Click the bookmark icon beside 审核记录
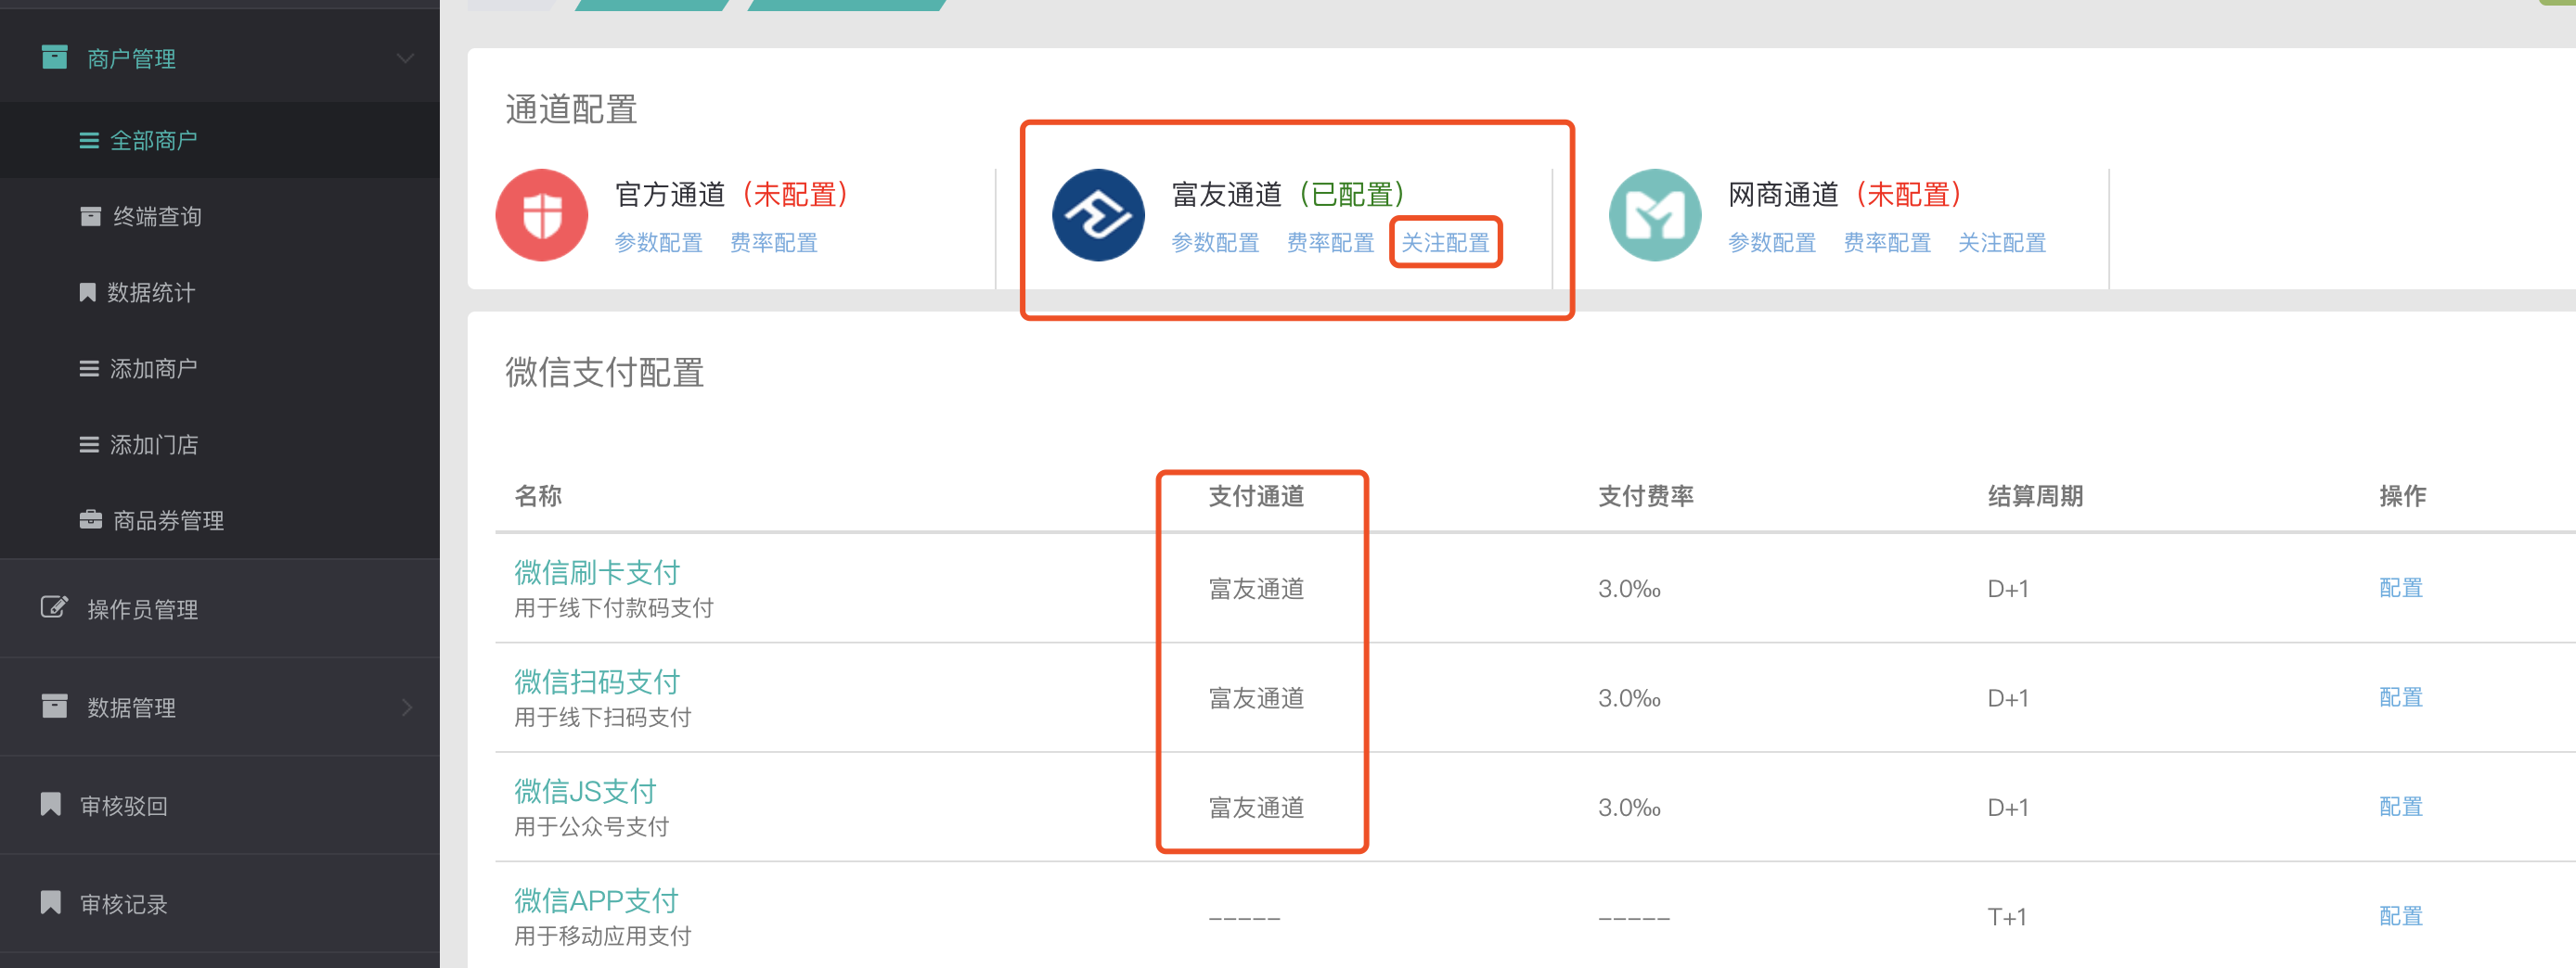Screen dimensions: 2576x968 pos(51,902)
